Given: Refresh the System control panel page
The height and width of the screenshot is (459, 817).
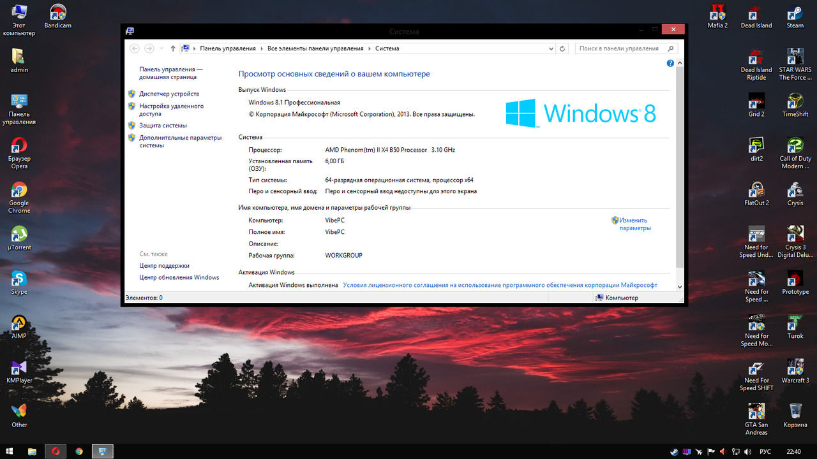Looking at the screenshot, I should 562,48.
